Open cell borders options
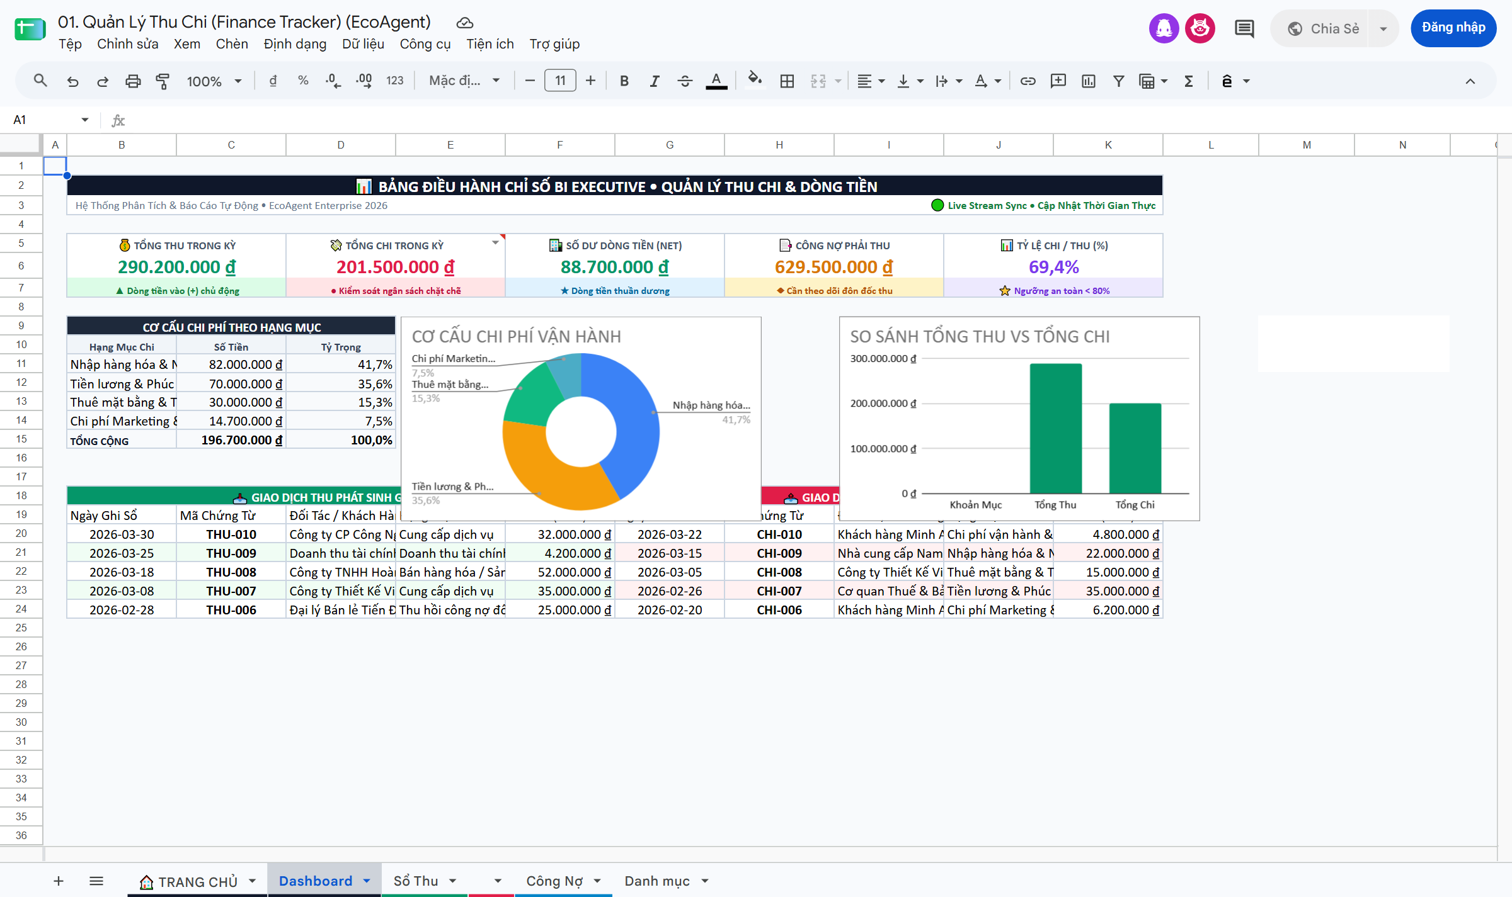The width and height of the screenshot is (1512, 897). 787,81
